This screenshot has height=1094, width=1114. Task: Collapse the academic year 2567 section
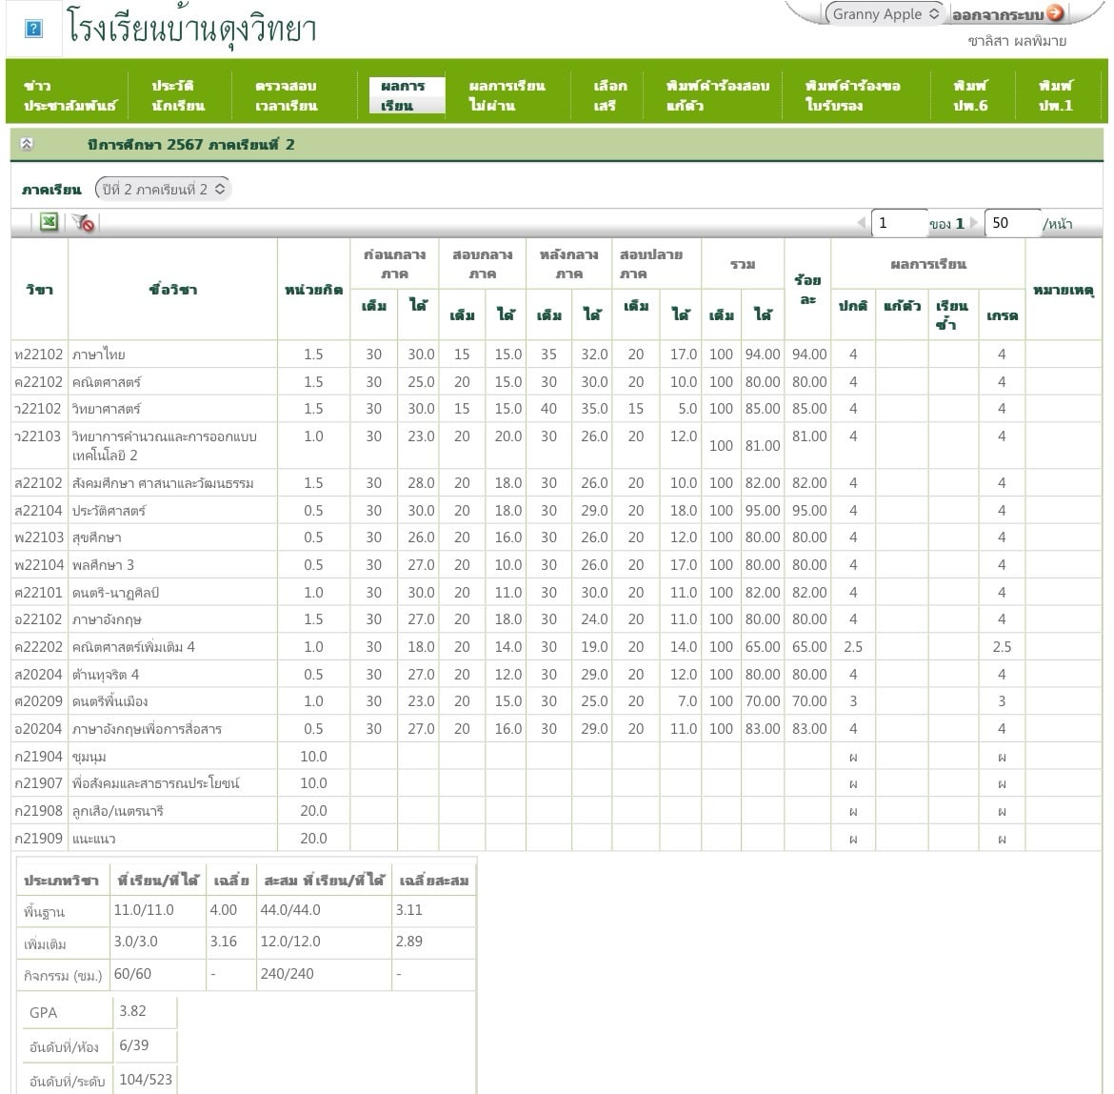[x=27, y=144]
